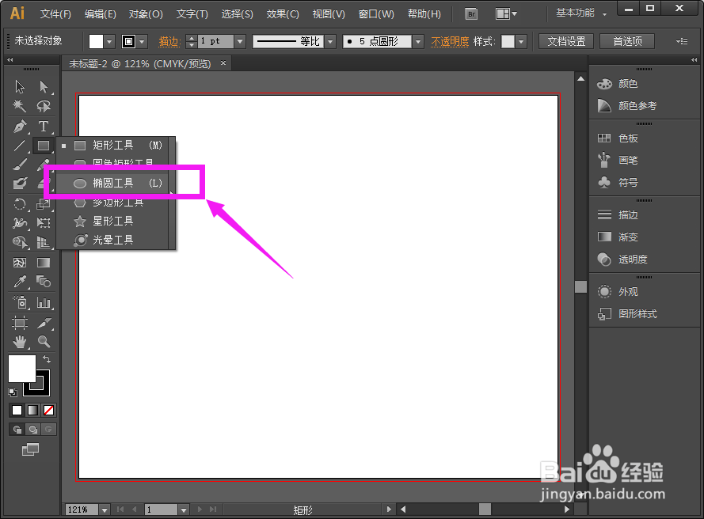Open the 编辑(E) menu
704x519 pixels.
100,14
